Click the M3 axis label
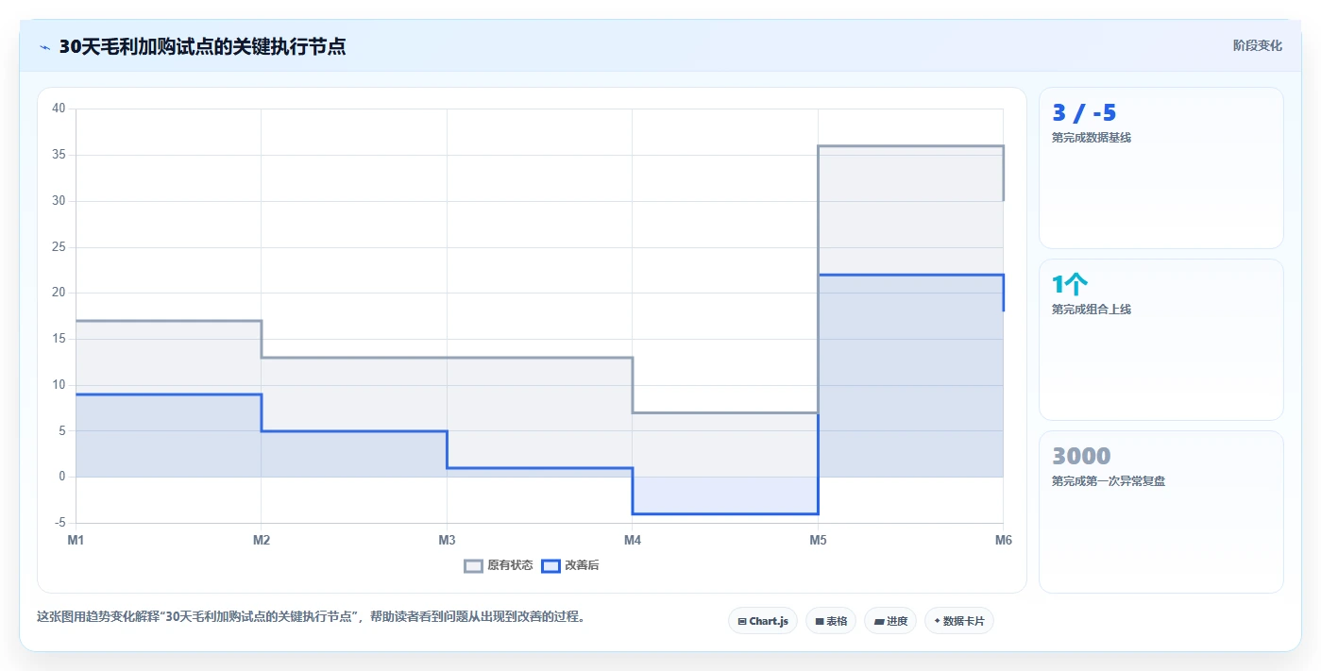 pyautogui.click(x=447, y=541)
